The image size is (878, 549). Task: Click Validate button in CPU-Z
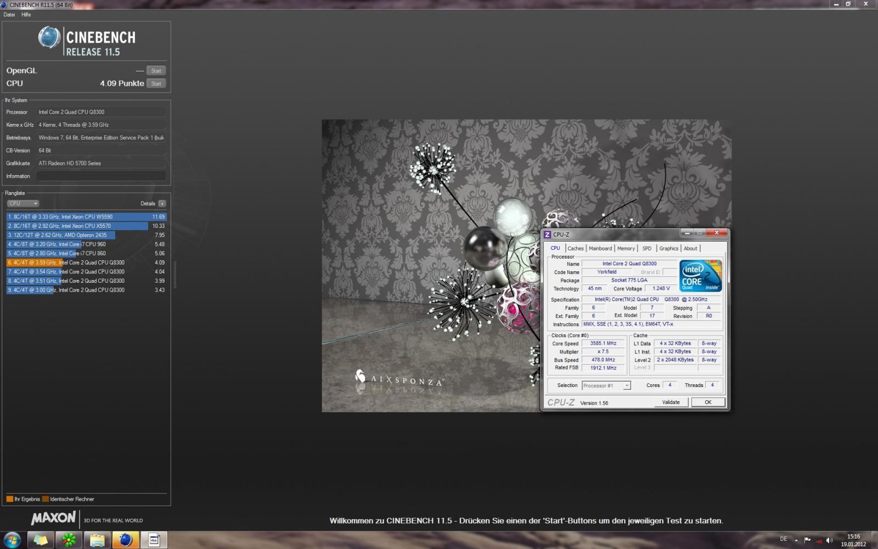(671, 402)
